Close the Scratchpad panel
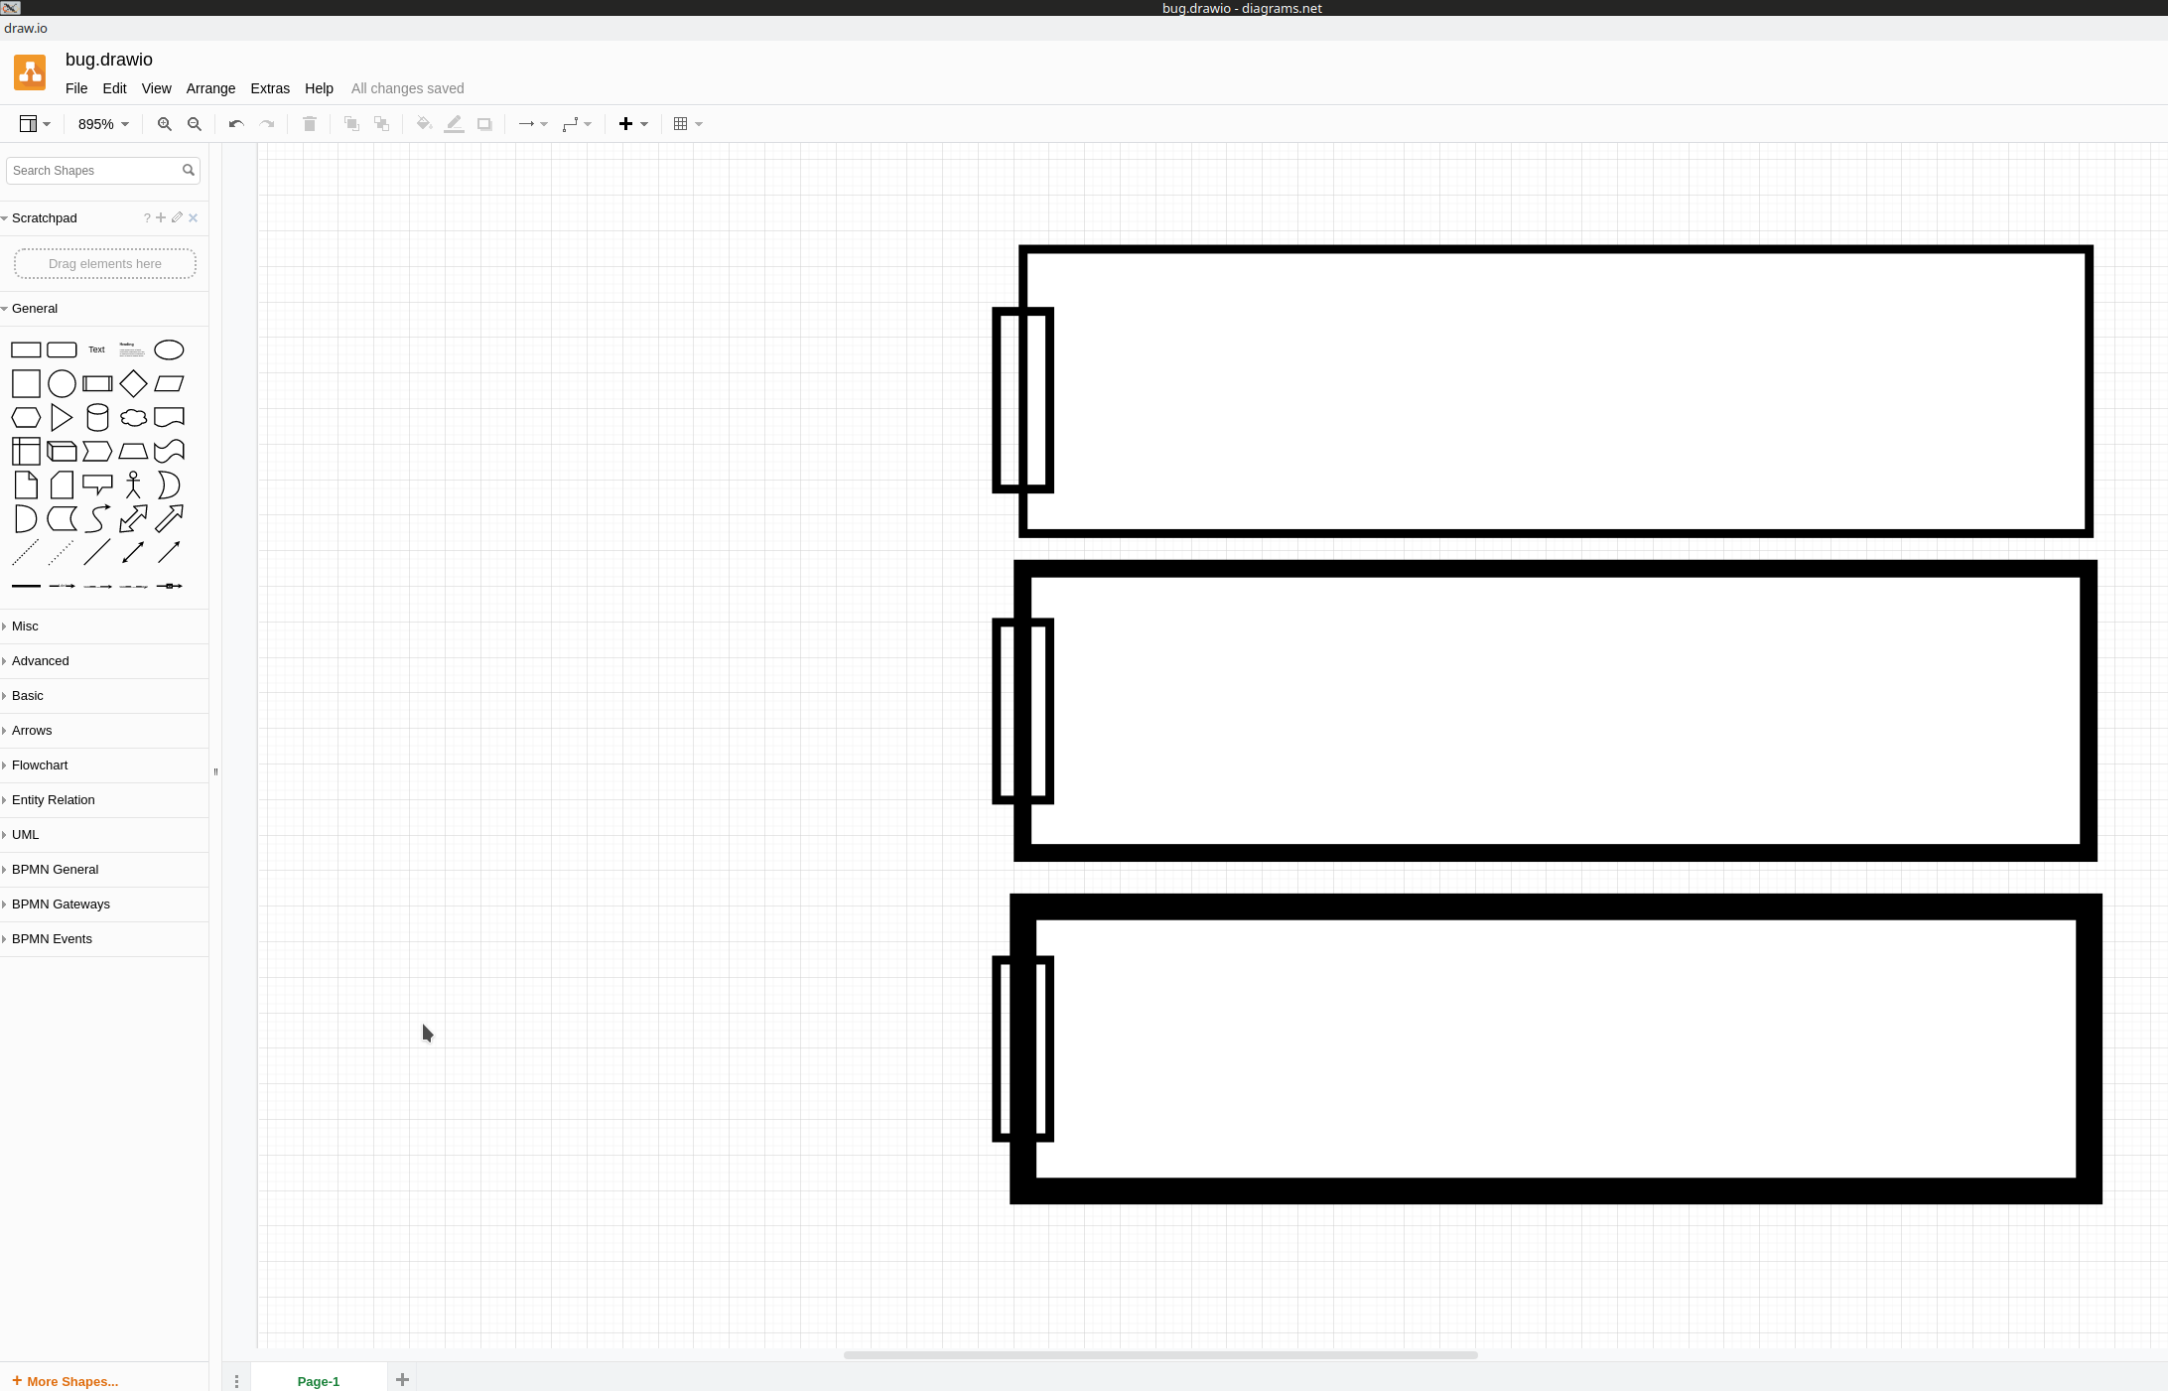 click(x=194, y=217)
